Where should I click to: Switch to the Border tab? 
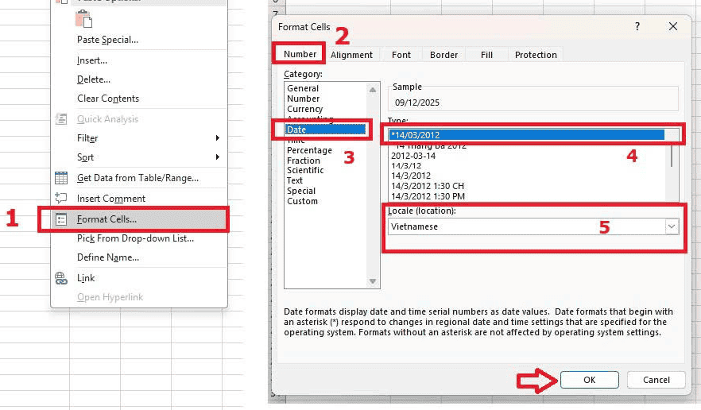click(x=444, y=55)
